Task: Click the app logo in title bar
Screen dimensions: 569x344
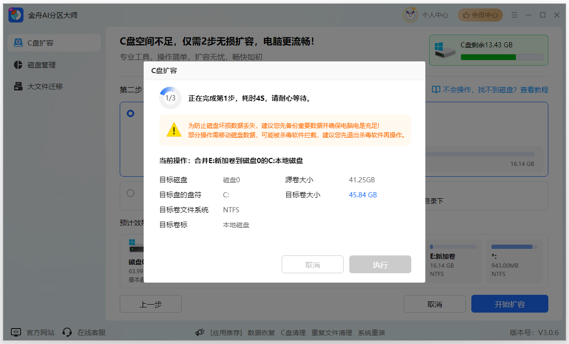Action: 16,15
